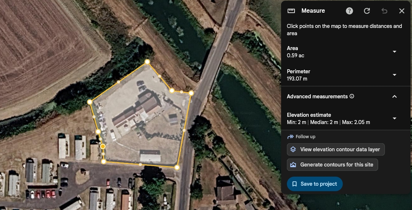Click the layers icon on contour data button
The height and width of the screenshot is (210, 412).
(293, 149)
